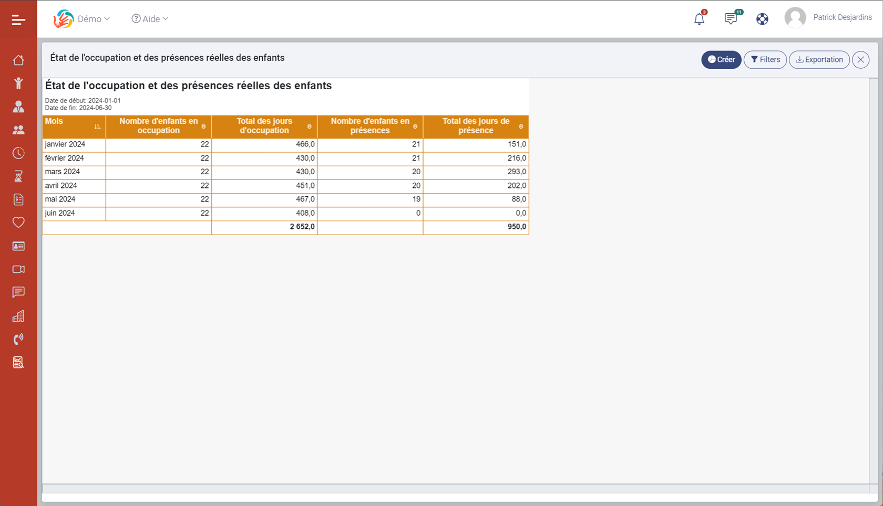The width and height of the screenshot is (883, 506).
Task: Open the heart icon section
Action: [18, 223]
